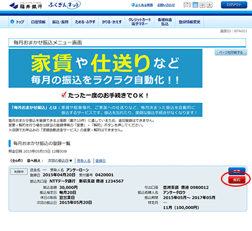This screenshot has height=231, width=252.
Task: Open the 振込・振替 menu
Action: tap(60, 22)
